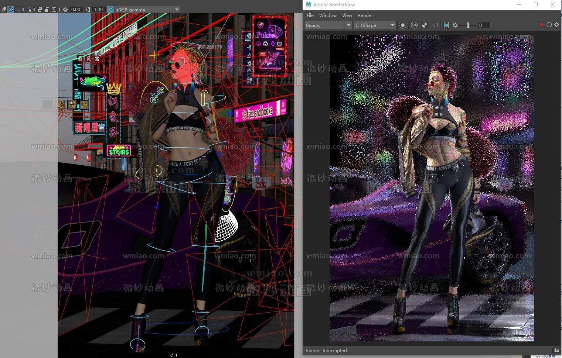This screenshot has width=562, height=358.
Task: Click the 1:1 real size icon
Action: [x=435, y=25]
